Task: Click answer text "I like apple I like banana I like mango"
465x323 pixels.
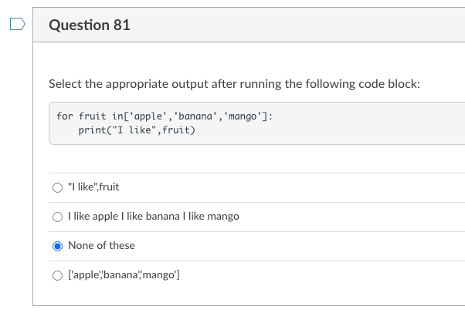Action: tap(154, 217)
